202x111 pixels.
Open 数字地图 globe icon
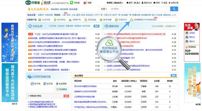pyautogui.click(x=101, y=20)
